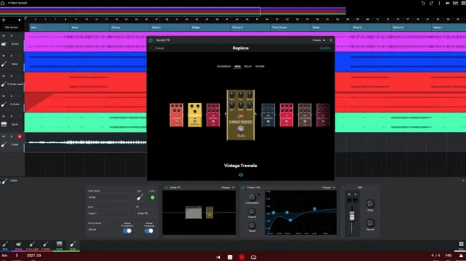Disarm record on Guitar track

20,137
